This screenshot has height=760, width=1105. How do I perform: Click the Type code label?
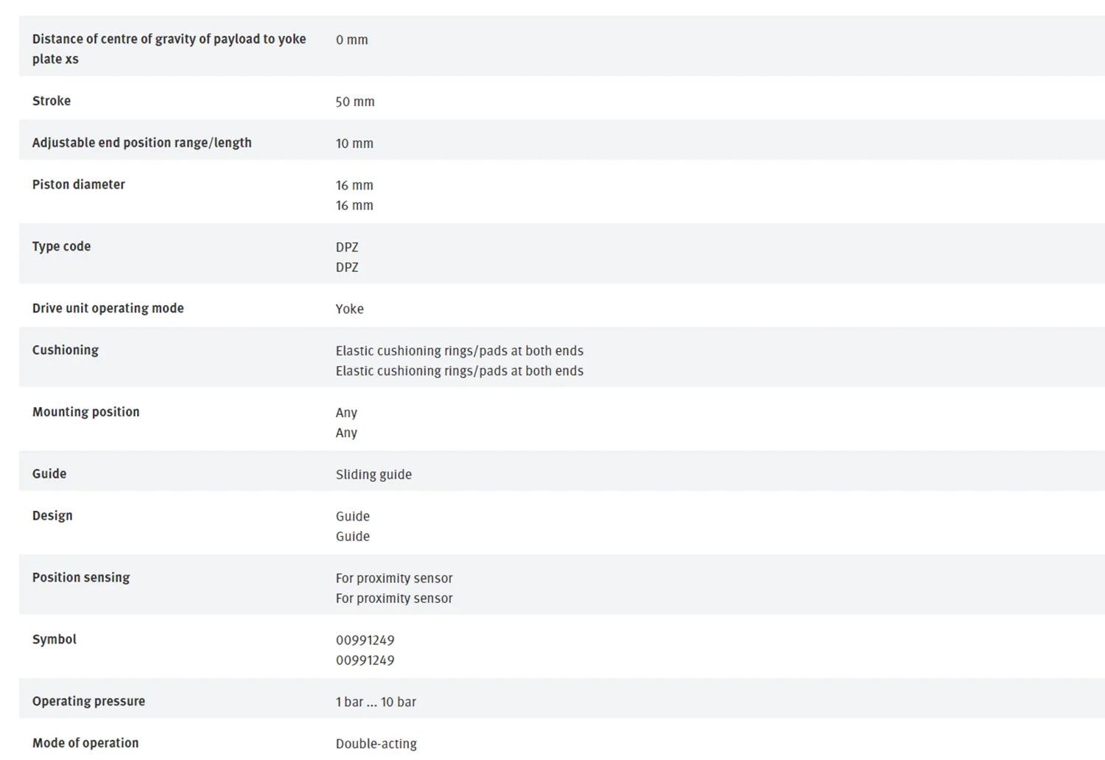coord(61,246)
